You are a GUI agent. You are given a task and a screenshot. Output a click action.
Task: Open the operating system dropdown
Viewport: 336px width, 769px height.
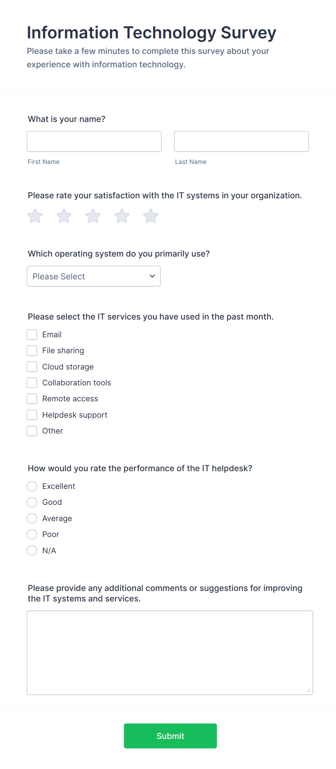pos(94,276)
